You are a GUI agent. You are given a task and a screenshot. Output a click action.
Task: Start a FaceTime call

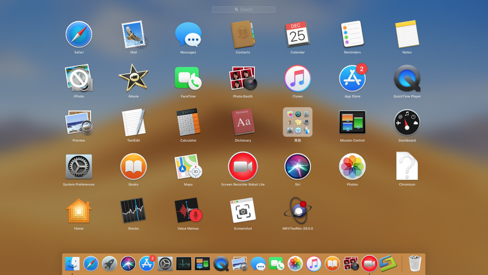[x=188, y=79]
